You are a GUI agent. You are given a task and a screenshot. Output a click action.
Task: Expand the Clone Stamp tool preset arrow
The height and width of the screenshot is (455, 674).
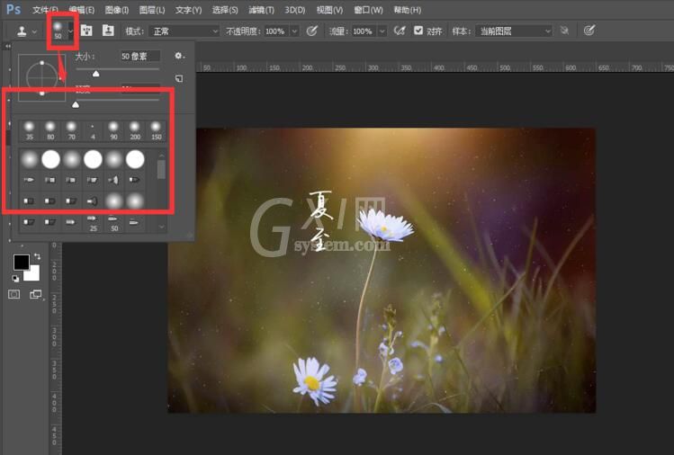point(34,31)
